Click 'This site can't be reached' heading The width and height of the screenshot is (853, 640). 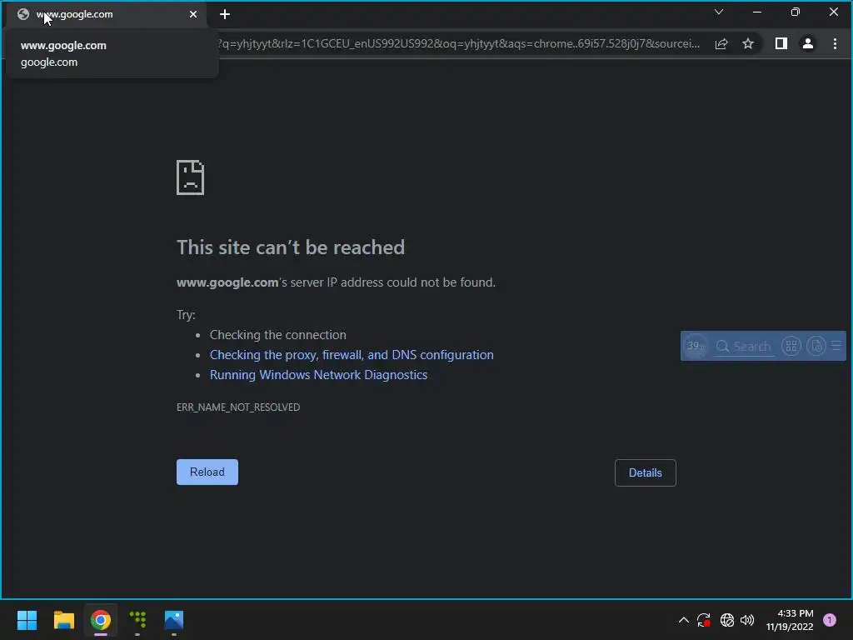291,247
